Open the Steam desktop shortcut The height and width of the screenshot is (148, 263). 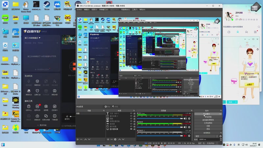click(x=47, y=6)
